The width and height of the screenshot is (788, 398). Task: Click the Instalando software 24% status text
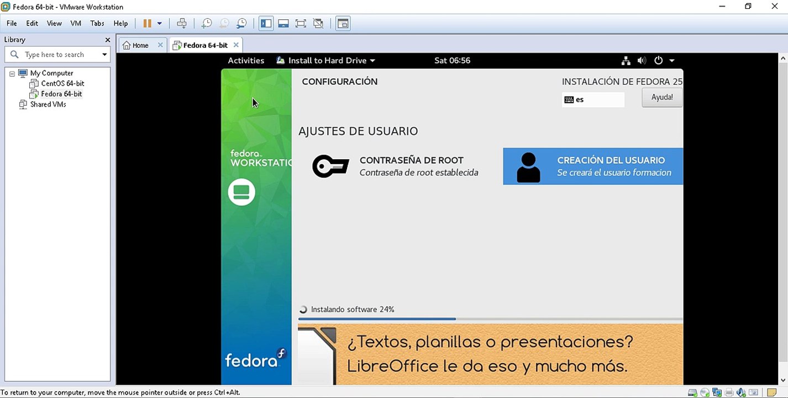pyautogui.click(x=353, y=310)
